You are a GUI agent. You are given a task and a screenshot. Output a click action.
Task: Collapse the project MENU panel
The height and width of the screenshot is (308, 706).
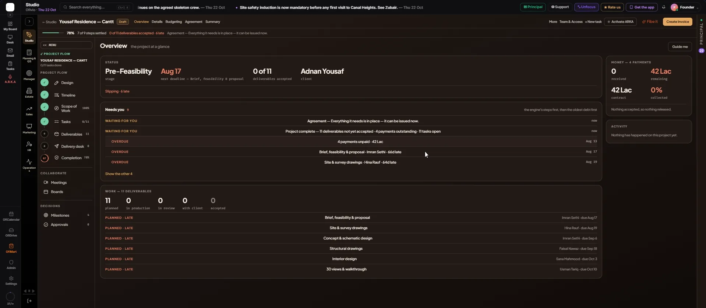[66, 45]
